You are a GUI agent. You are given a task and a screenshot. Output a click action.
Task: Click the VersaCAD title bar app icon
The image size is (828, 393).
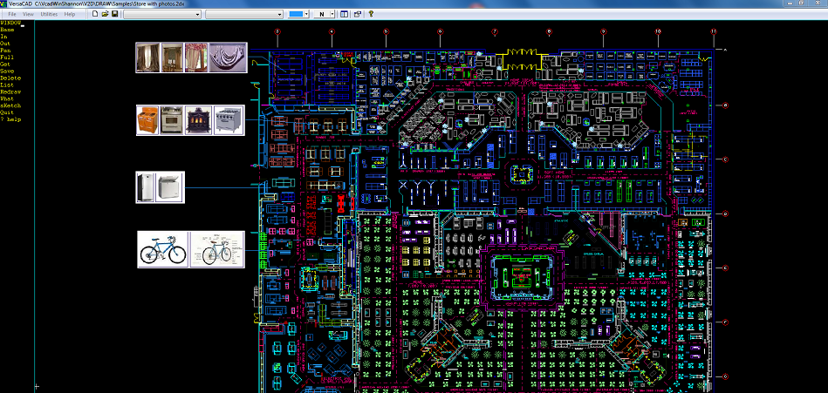(x=4, y=4)
